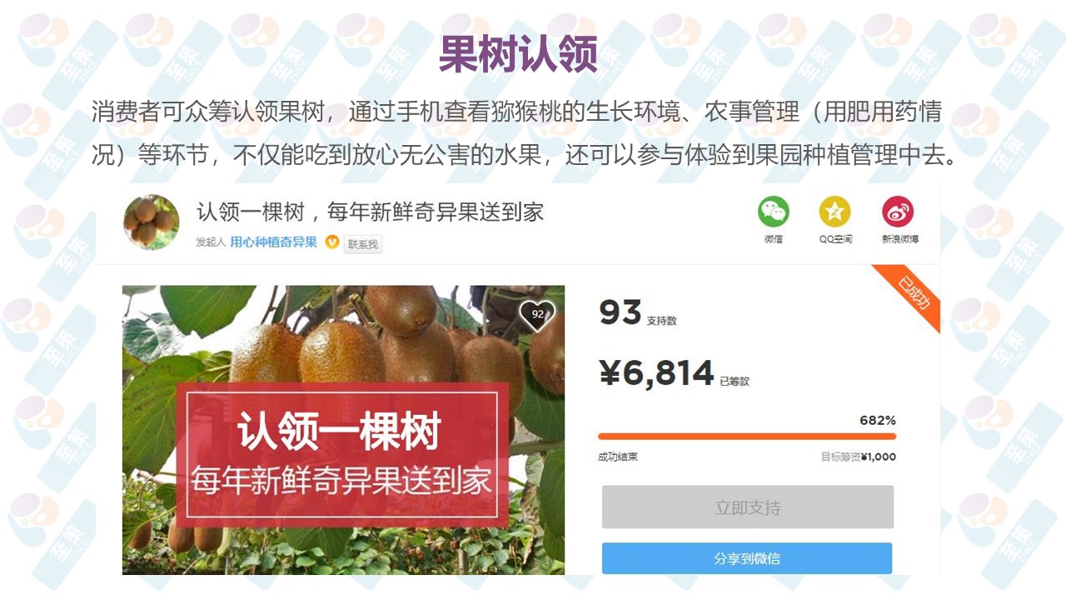Open the 新浪微博 share icon
Screen dimensions: 1066x600
point(898,212)
